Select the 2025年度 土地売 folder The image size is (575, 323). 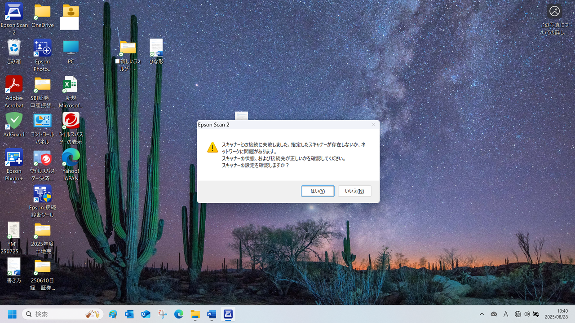click(43, 238)
